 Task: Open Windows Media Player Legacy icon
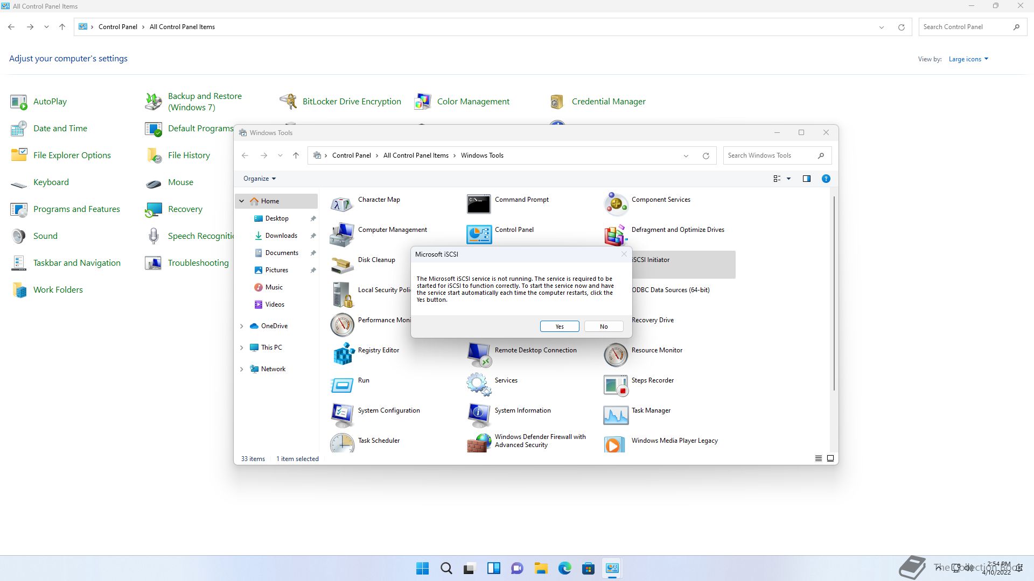(616, 443)
